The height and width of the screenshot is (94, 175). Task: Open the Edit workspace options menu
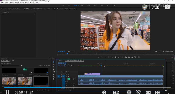pyautogui.click(x=78, y=5)
